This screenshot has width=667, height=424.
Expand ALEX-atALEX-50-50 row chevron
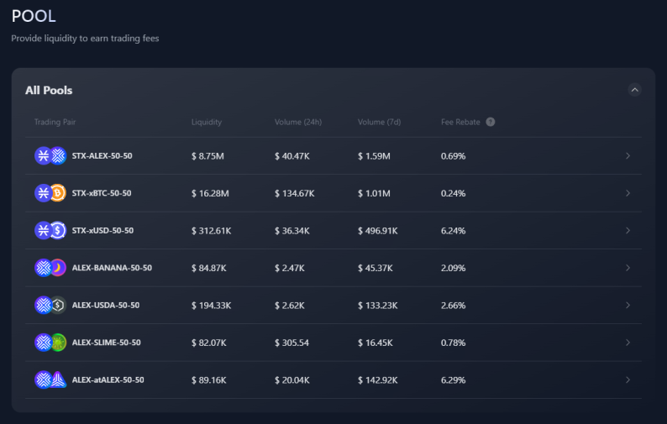click(628, 380)
